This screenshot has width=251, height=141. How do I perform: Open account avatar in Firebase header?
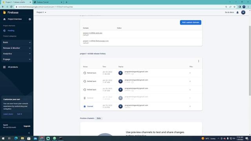click(x=243, y=12)
